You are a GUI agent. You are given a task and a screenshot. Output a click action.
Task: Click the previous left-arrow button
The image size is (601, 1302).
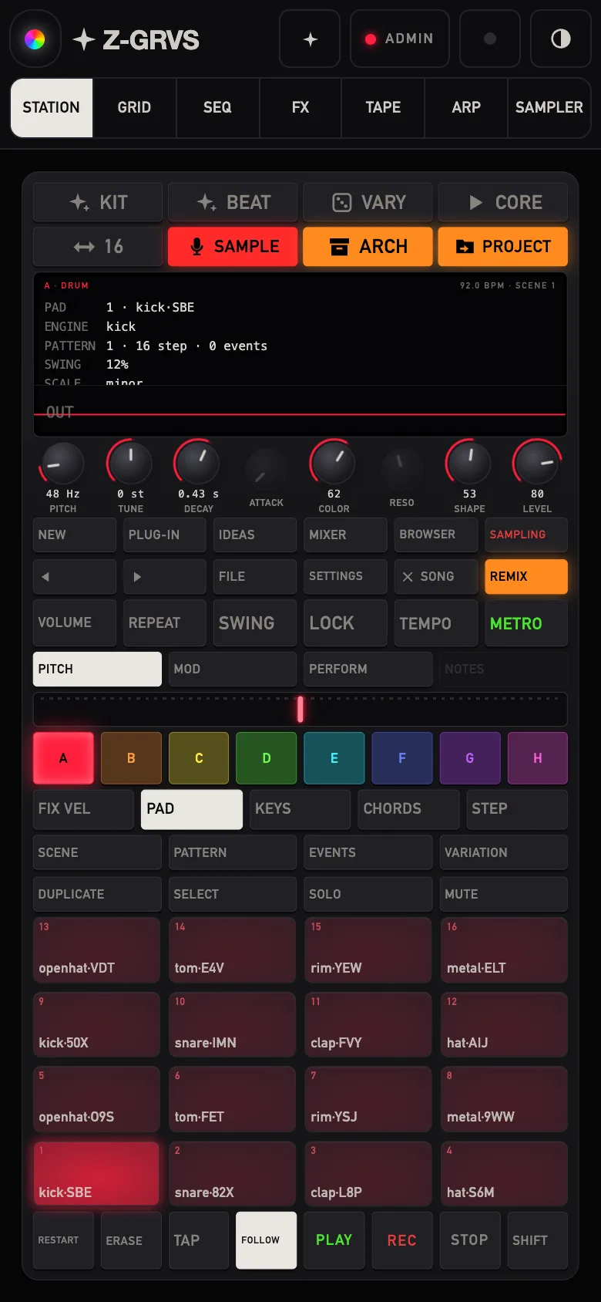[x=75, y=576]
